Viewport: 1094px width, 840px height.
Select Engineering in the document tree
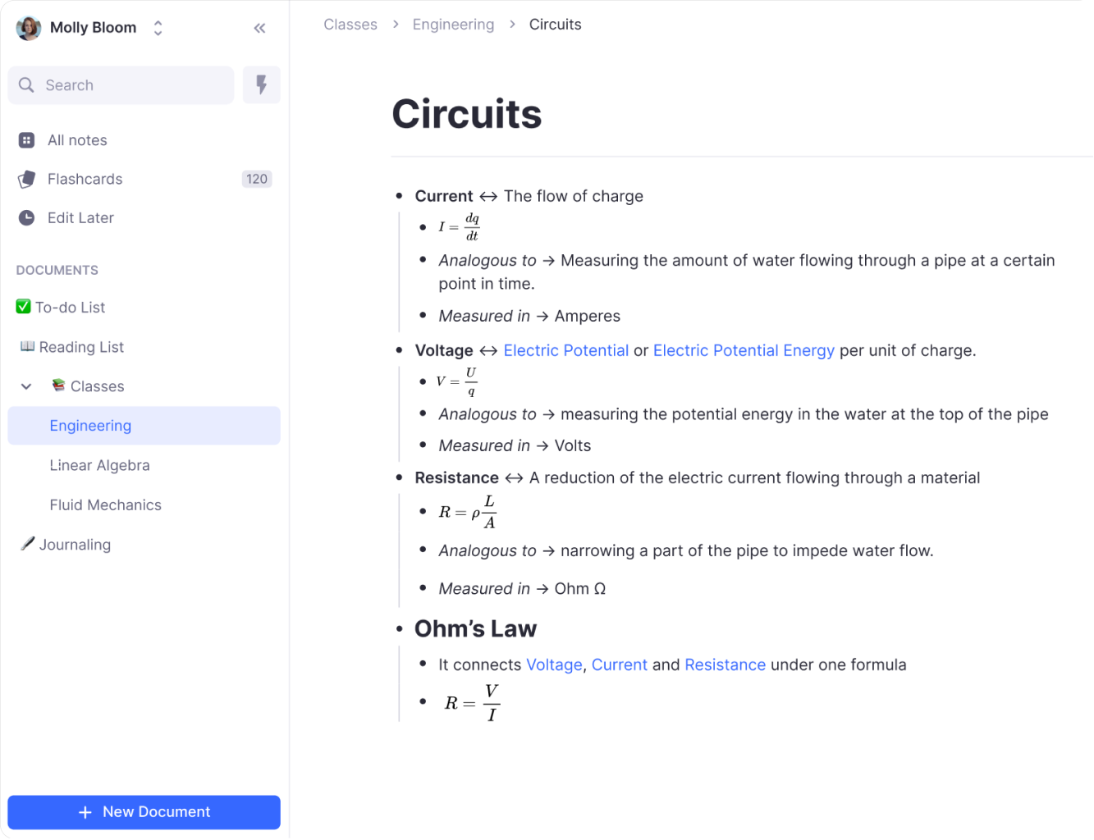click(x=144, y=426)
